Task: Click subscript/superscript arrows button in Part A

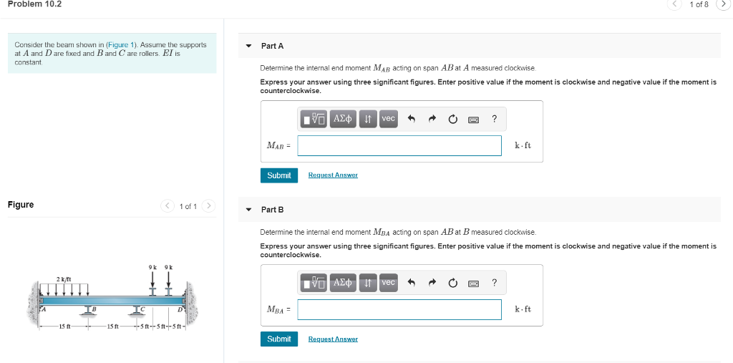Action: pyautogui.click(x=368, y=119)
